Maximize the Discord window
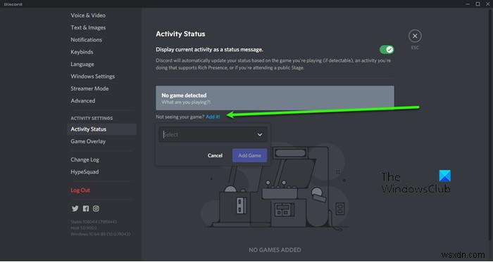This screenshot has width=493, height=262. [x=478, y=4]
